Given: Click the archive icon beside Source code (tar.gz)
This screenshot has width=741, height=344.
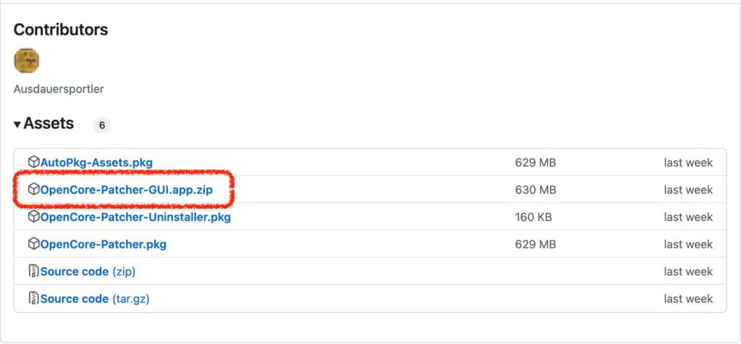Looking at the screenshot, I should tap(33, 298).
